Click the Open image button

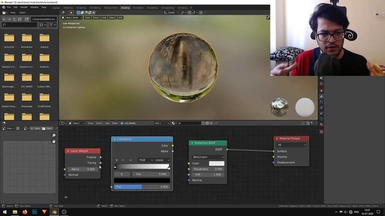pos(48,128)
